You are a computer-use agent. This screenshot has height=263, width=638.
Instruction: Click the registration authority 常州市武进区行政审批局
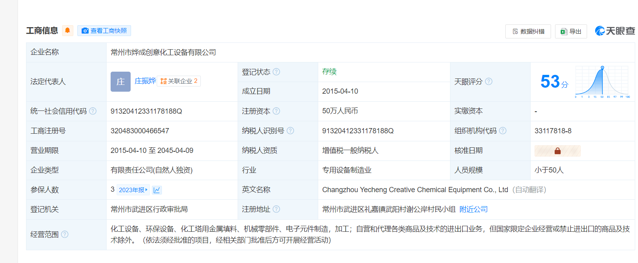149,209
